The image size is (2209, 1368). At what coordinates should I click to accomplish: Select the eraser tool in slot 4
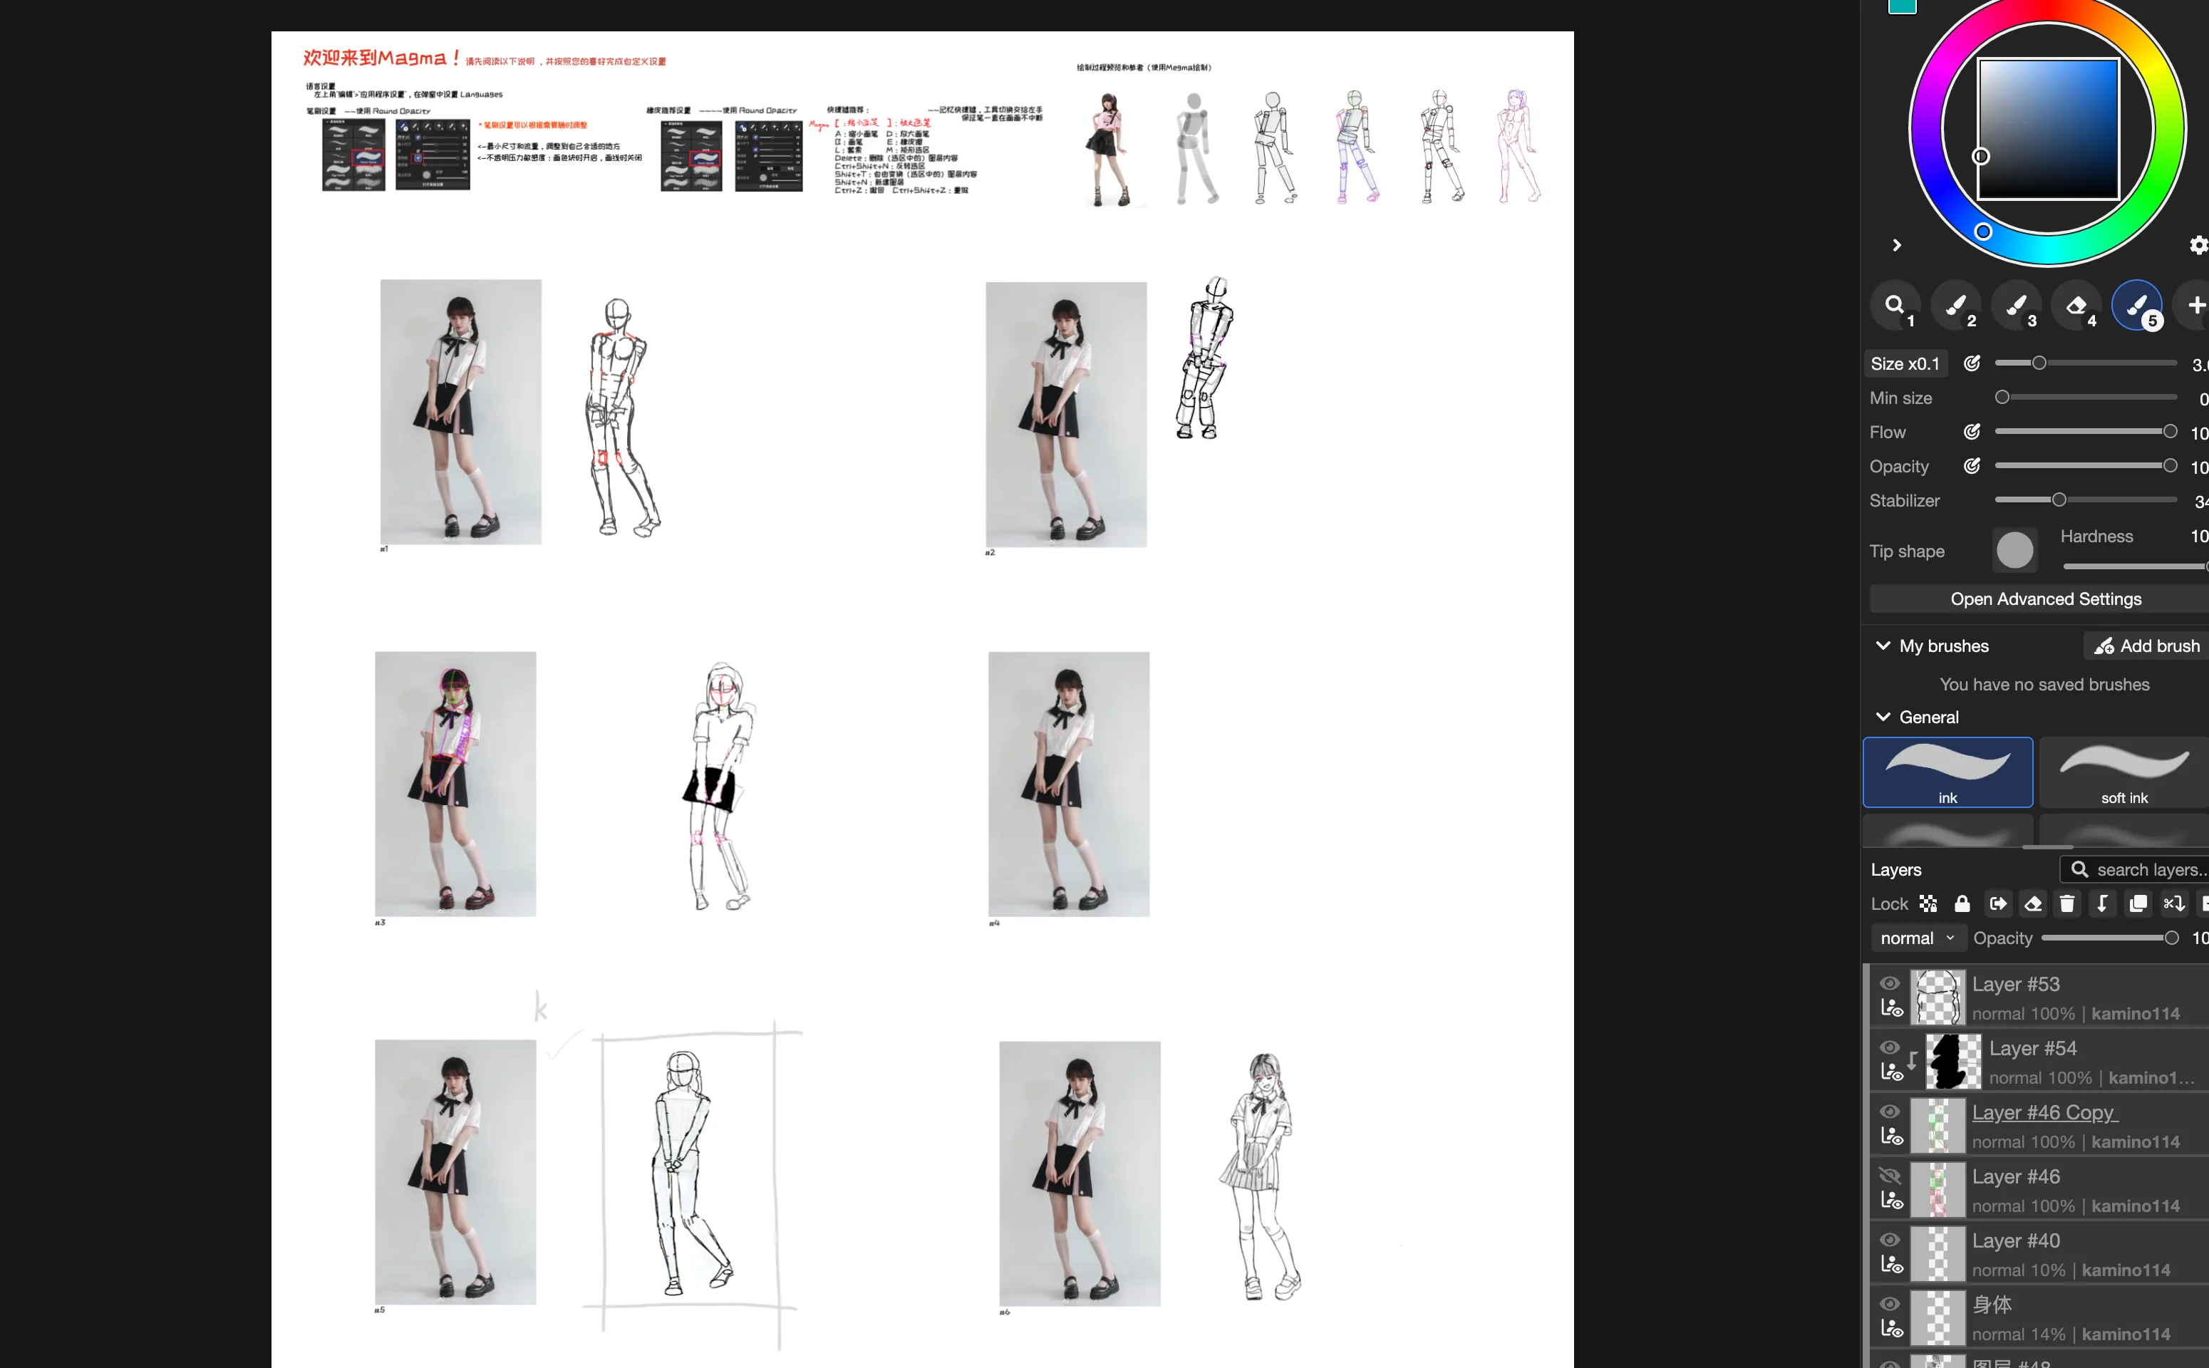tap(2076, 306)
